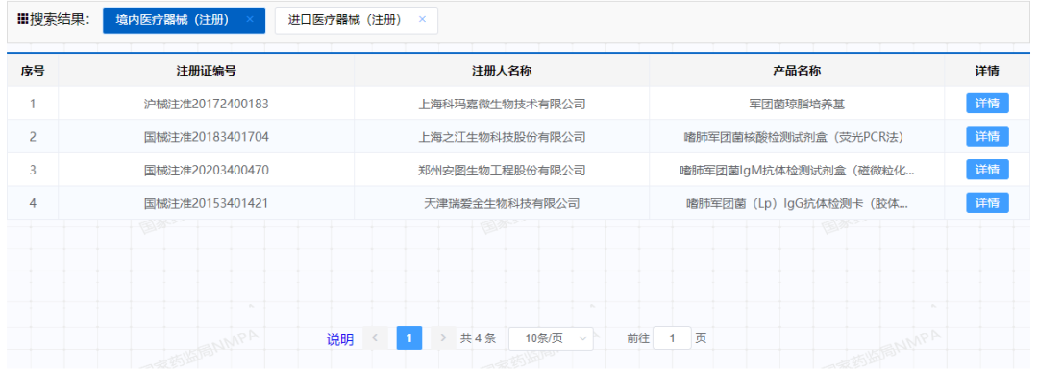The height and width of the screenshot is (372, 1038).
Task: Click product name 军团菌琼脂培养基
Action: click(x=797, y=104)
